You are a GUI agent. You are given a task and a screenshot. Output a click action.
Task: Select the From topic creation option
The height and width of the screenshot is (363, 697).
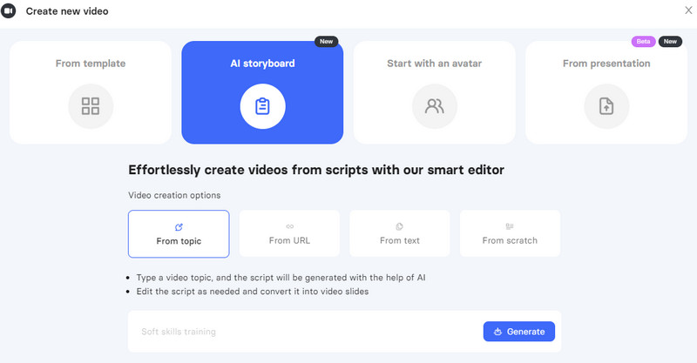[x=179, y=233]
